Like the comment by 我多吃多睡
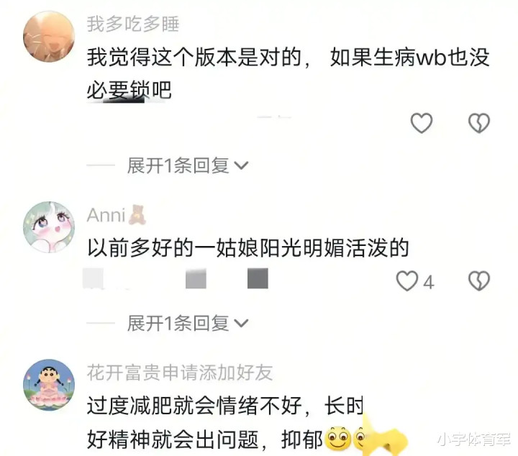 pos(421,123)
